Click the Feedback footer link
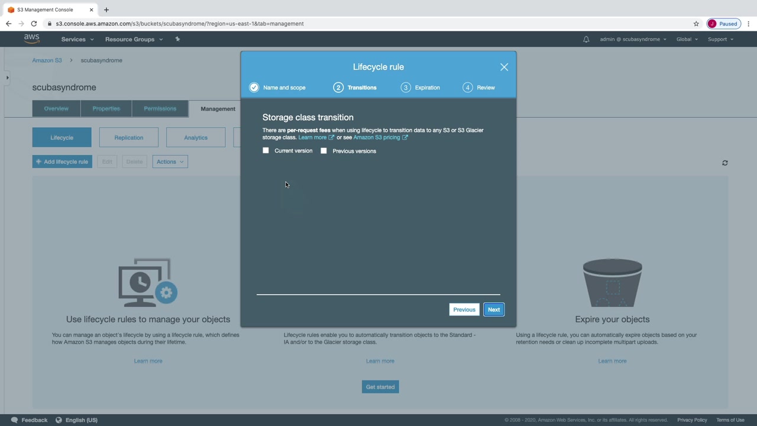 [34, 420]
